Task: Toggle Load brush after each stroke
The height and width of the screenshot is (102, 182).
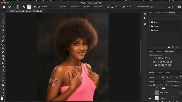Action: click(x=35, y=7)
